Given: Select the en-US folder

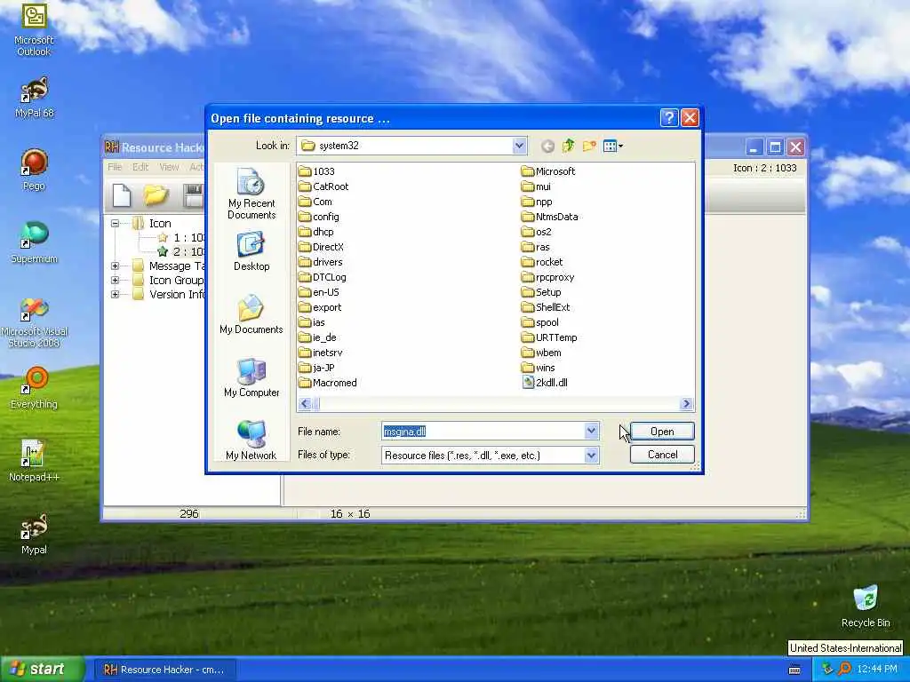Looking at the screenshot, I should (319, 292).
